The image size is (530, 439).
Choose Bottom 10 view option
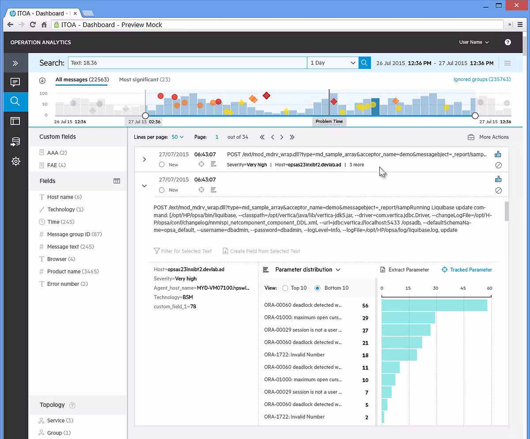tap(317, 288)
